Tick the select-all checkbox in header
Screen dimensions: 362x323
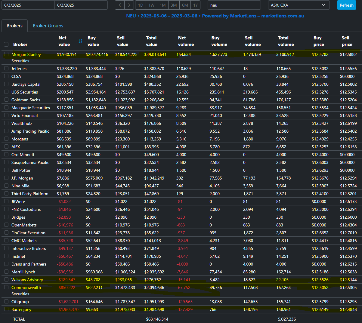(x=6, y=45)
